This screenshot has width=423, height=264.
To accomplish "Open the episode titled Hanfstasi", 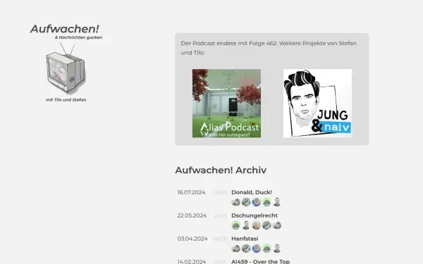I will coord(245,239).
